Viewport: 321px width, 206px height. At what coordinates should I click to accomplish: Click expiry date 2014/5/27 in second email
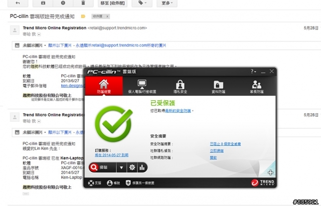point(70,172)
